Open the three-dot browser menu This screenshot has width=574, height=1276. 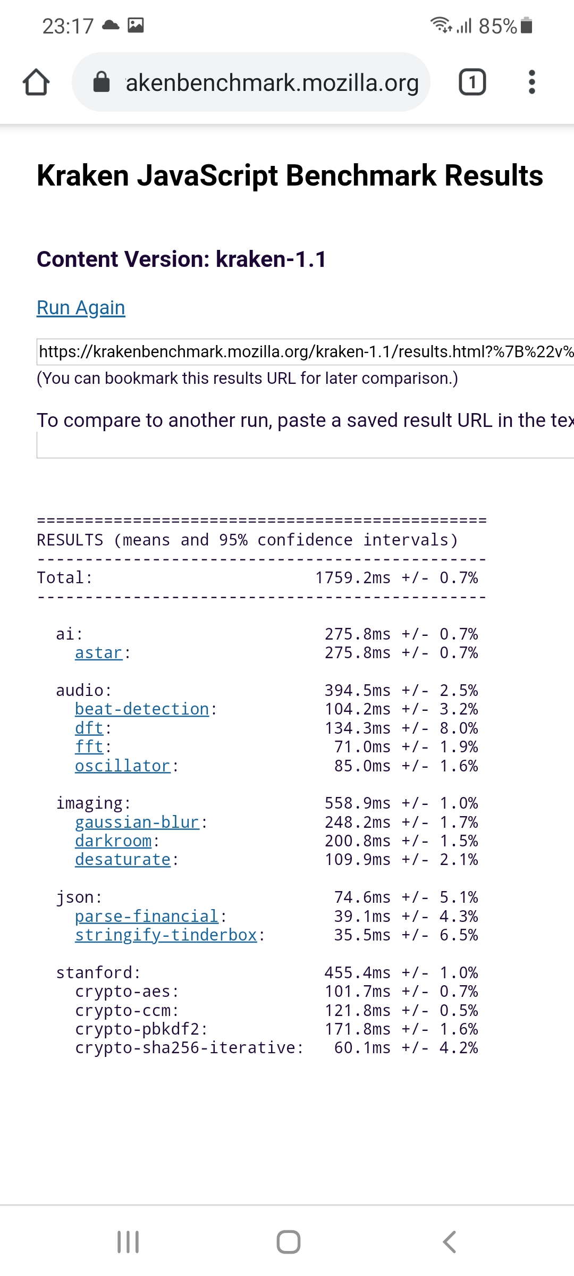531,82
